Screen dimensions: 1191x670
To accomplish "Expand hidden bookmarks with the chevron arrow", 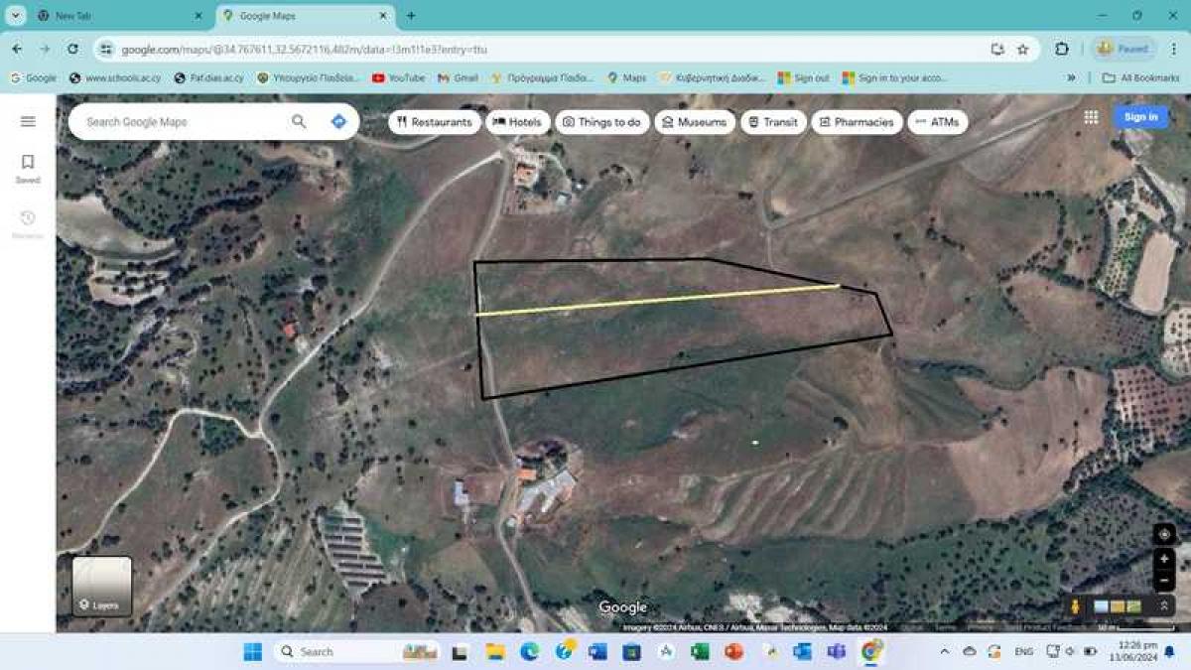I will [x=1070, y=77].
